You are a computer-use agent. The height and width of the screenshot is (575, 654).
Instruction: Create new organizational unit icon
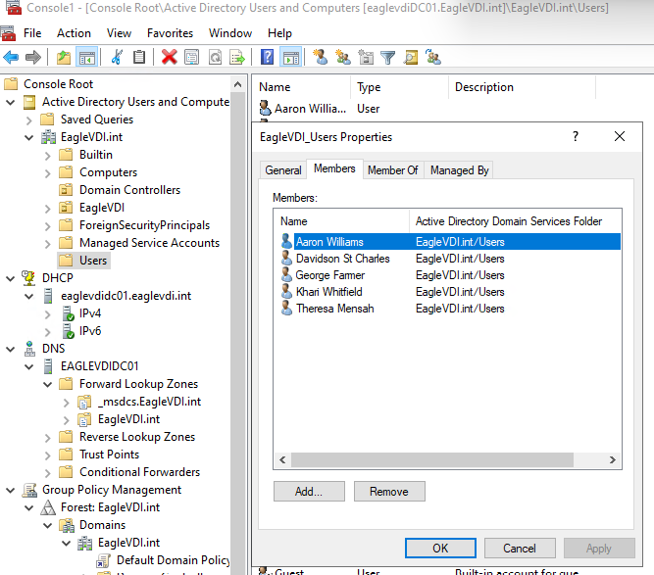[366, 57]
